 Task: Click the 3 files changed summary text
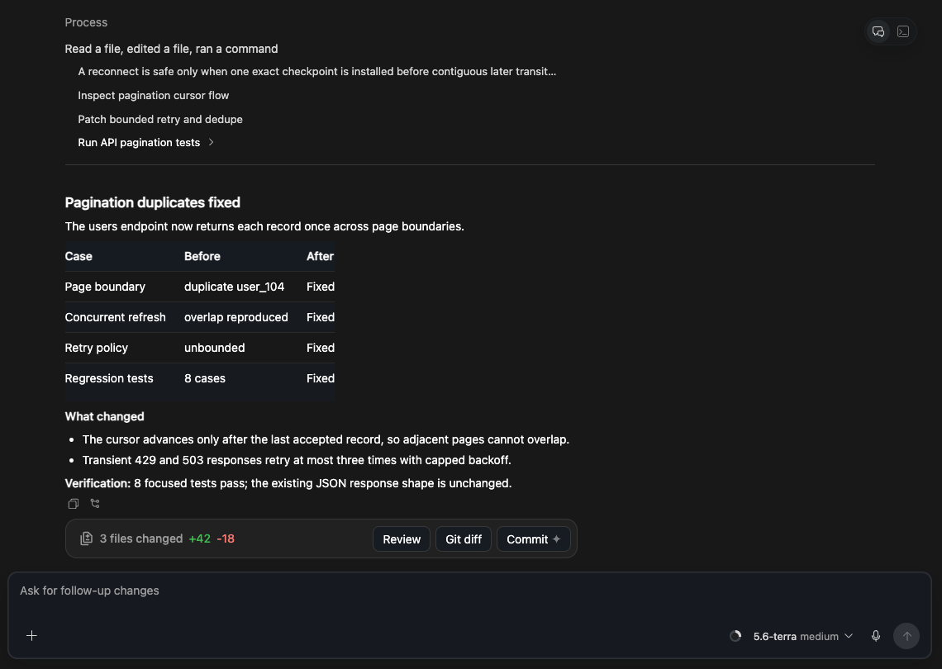tap(141, 539)
